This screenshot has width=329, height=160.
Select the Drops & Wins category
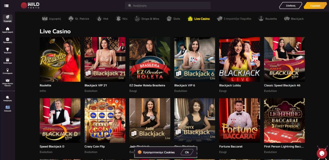coord(147,19)
